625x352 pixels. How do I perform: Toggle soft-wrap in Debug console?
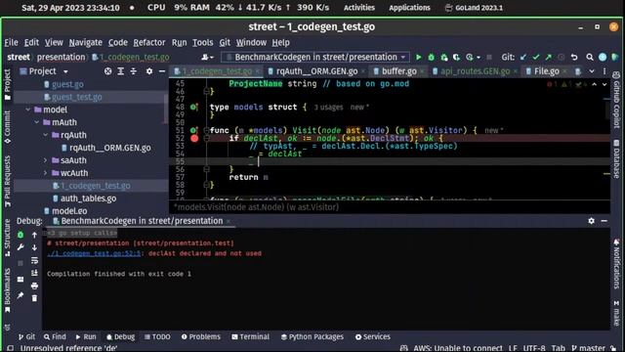coord(35,260)
